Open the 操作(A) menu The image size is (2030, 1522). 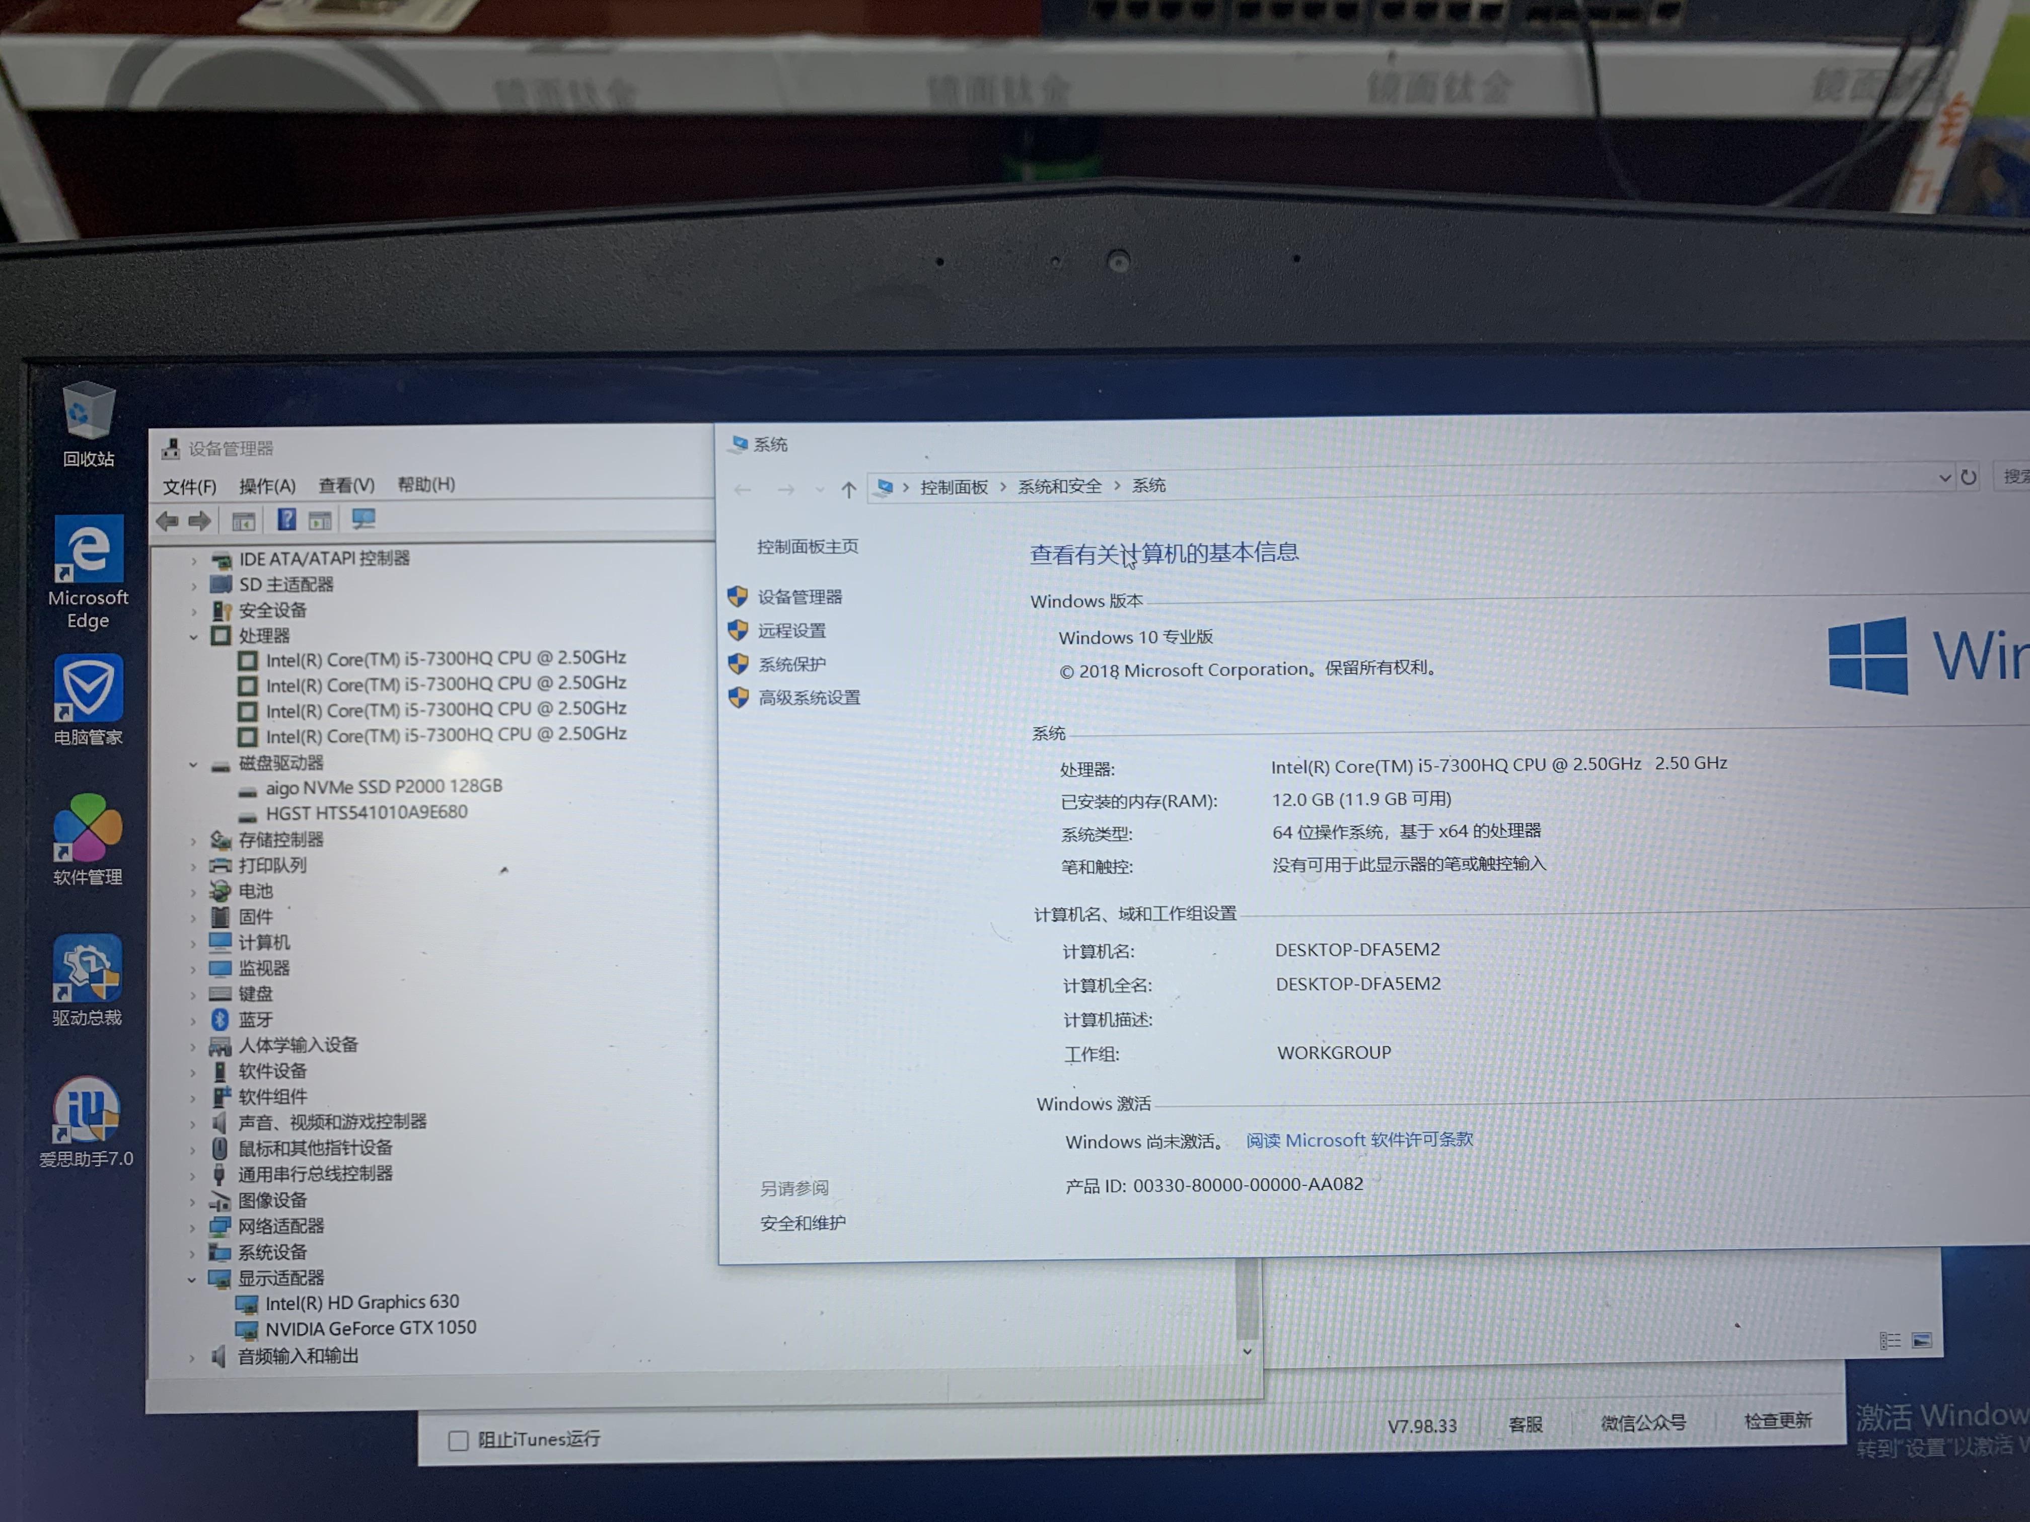tap(267, 485)
